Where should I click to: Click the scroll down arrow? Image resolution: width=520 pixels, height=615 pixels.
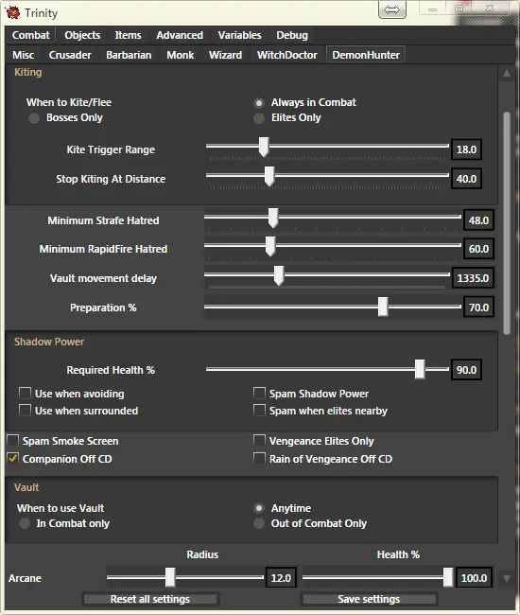[507, 578]
